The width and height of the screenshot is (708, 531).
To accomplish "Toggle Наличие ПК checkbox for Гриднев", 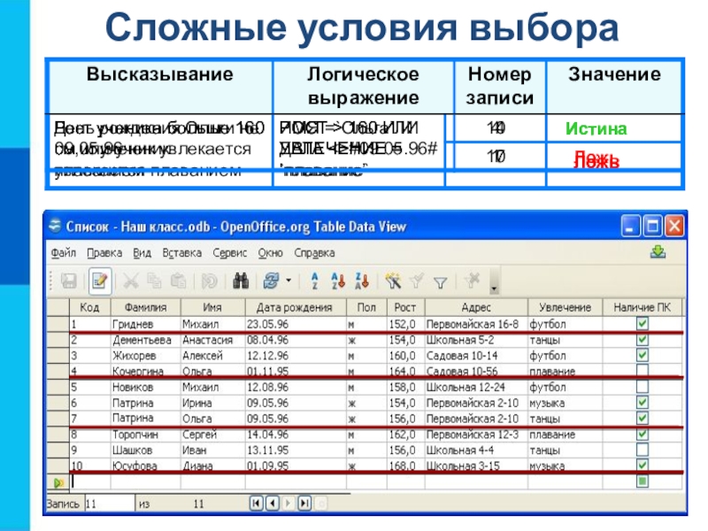I will (643, 324).
